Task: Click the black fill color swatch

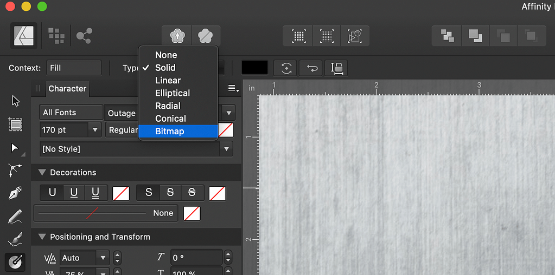Action: coord(255,68)
